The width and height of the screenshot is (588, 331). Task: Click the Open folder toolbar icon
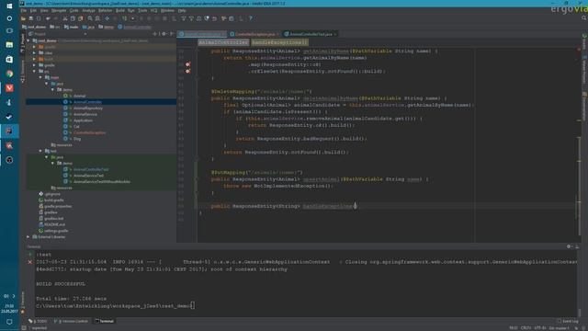click(23, 18)
